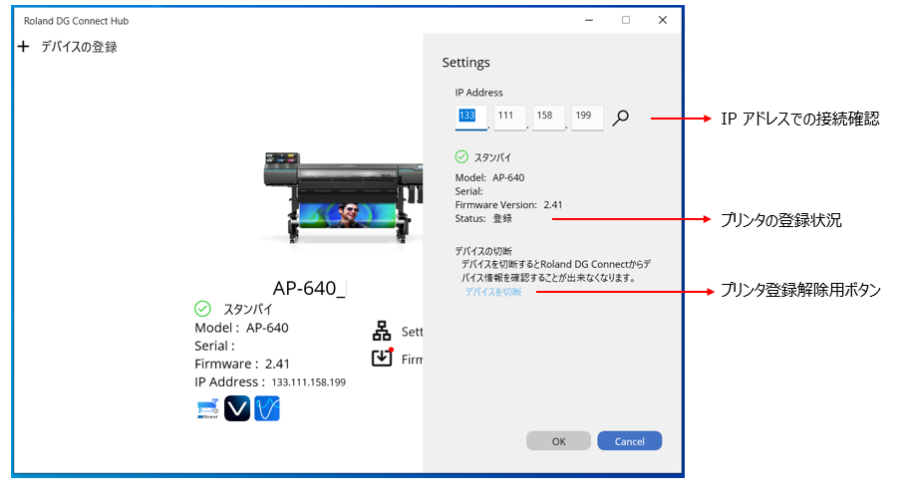Click the AP-640_ device name field
Screen dimensions: 913x499
click(309, 288)
